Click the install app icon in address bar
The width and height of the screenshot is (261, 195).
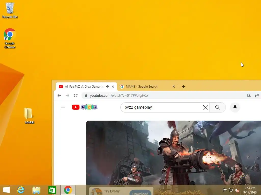(x=249, y=95)
